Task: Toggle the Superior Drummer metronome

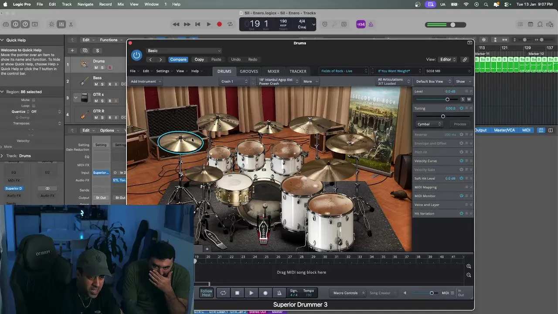Action: 279,293
